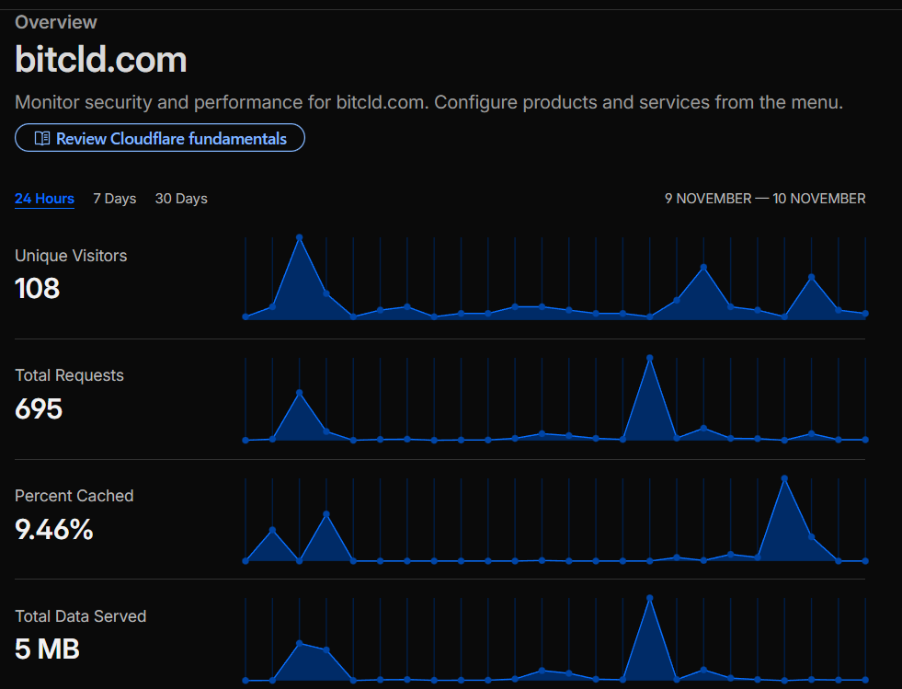The height and width of the screenshot is (689, 902).
Task: Open the Review Cloudflare fundamentals button
Action: [160, 139]
